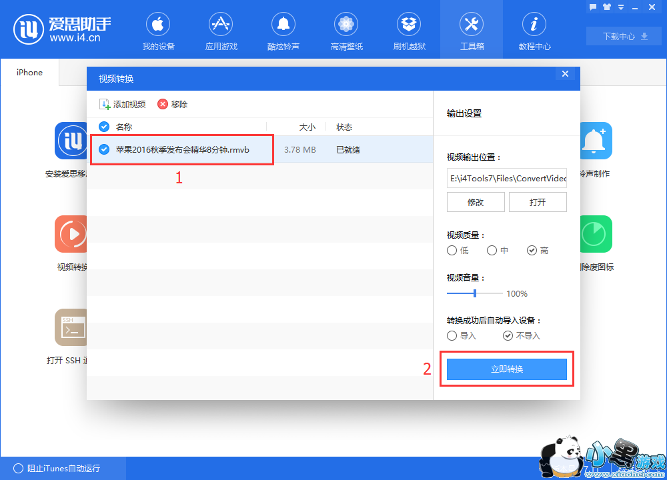Toggle select-all checkbox beside 名称 header
This screenshot has width=667, height=480.
coord(104,127)
